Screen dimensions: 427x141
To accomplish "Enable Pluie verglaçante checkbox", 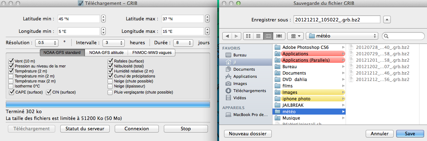I will click(110, 92).
